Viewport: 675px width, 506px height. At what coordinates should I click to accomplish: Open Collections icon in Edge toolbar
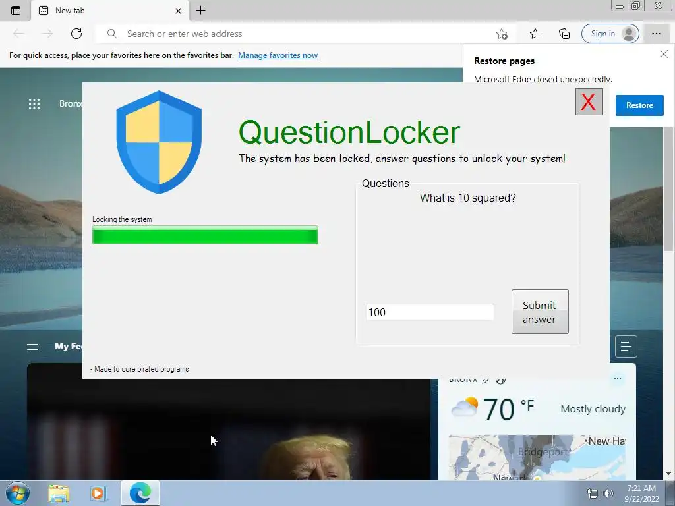pos(564,34)
